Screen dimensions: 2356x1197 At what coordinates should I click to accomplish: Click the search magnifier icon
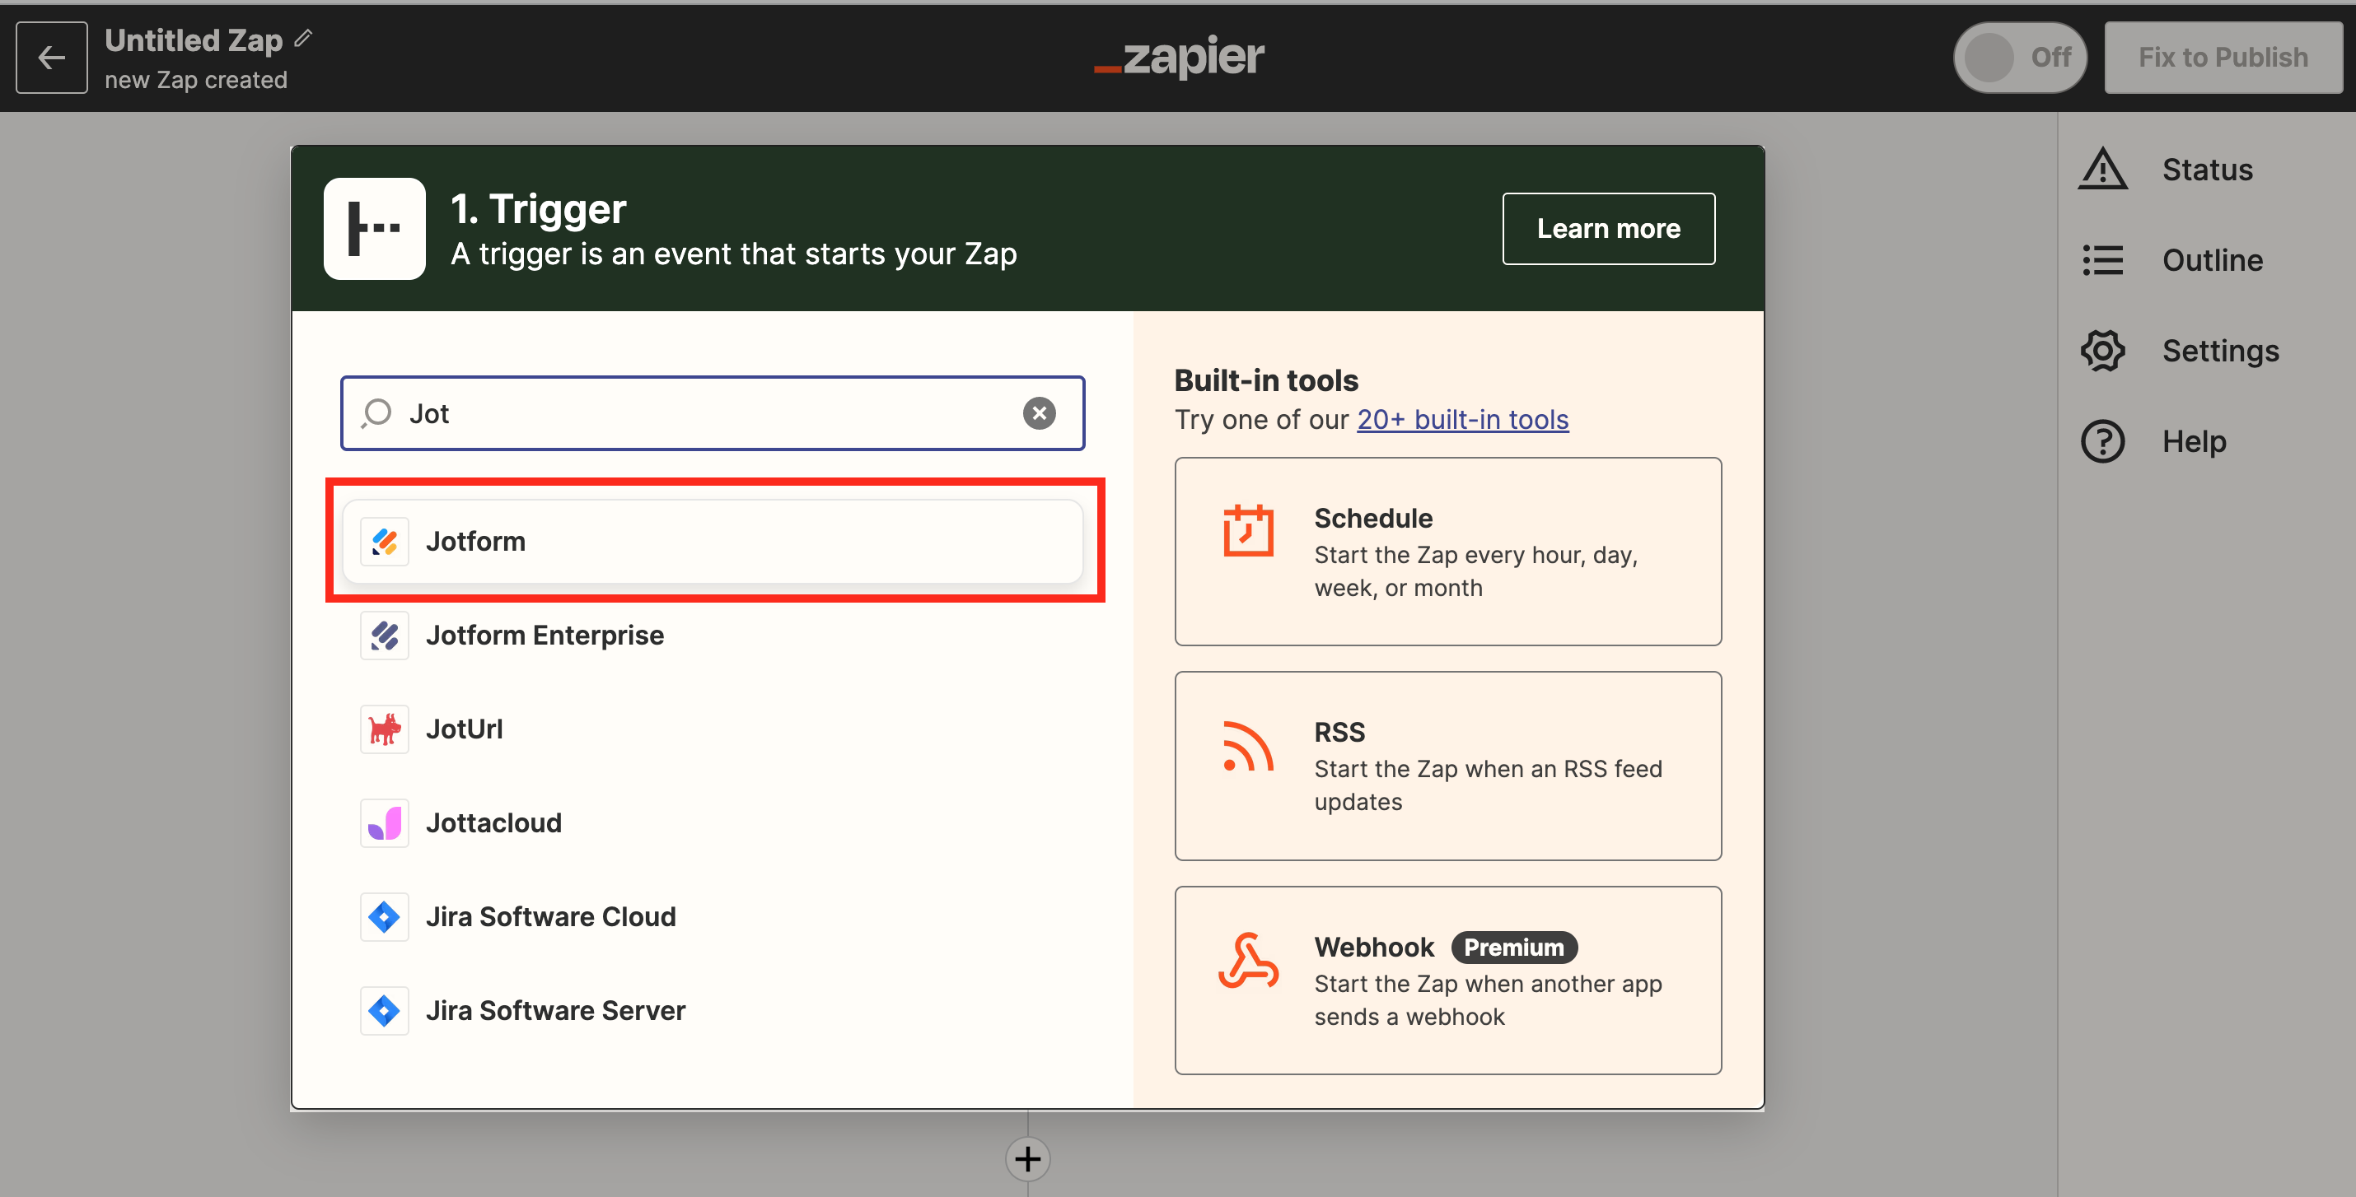click(376, 413)
